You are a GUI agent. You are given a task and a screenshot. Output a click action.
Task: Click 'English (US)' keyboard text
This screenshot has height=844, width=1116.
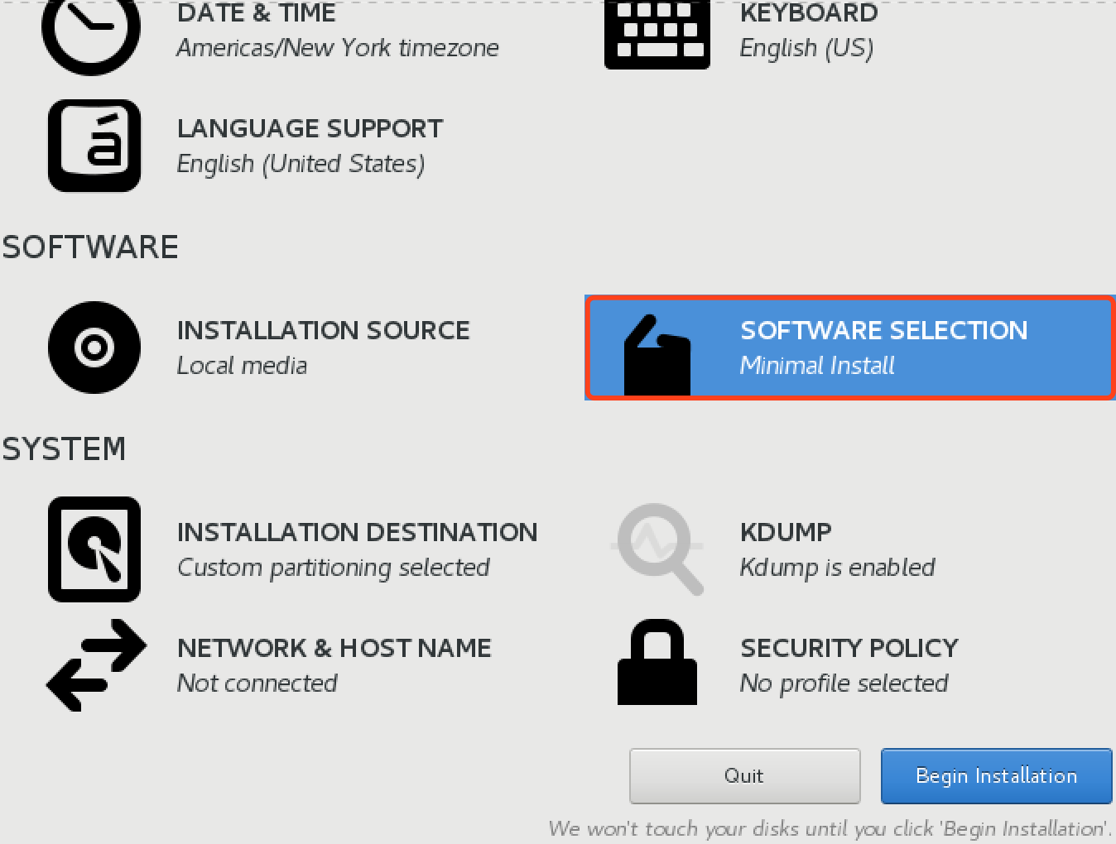pos(807,48)
